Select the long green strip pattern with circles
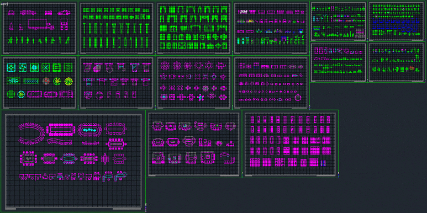This screenshot has height=213, width=427. 31,81
